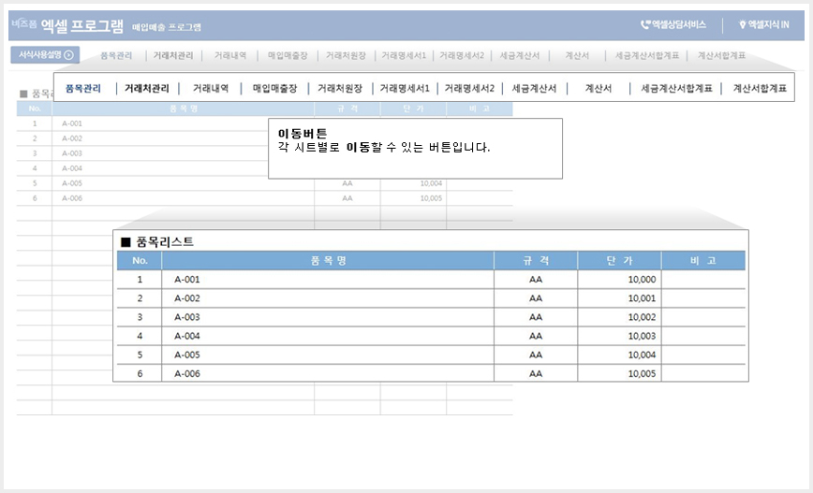Image resolution: width=813 pixels, height=493 pixels.
Task: Click the 품목명 header in enlarged 품목리스트 table
Action: (328, 260)
